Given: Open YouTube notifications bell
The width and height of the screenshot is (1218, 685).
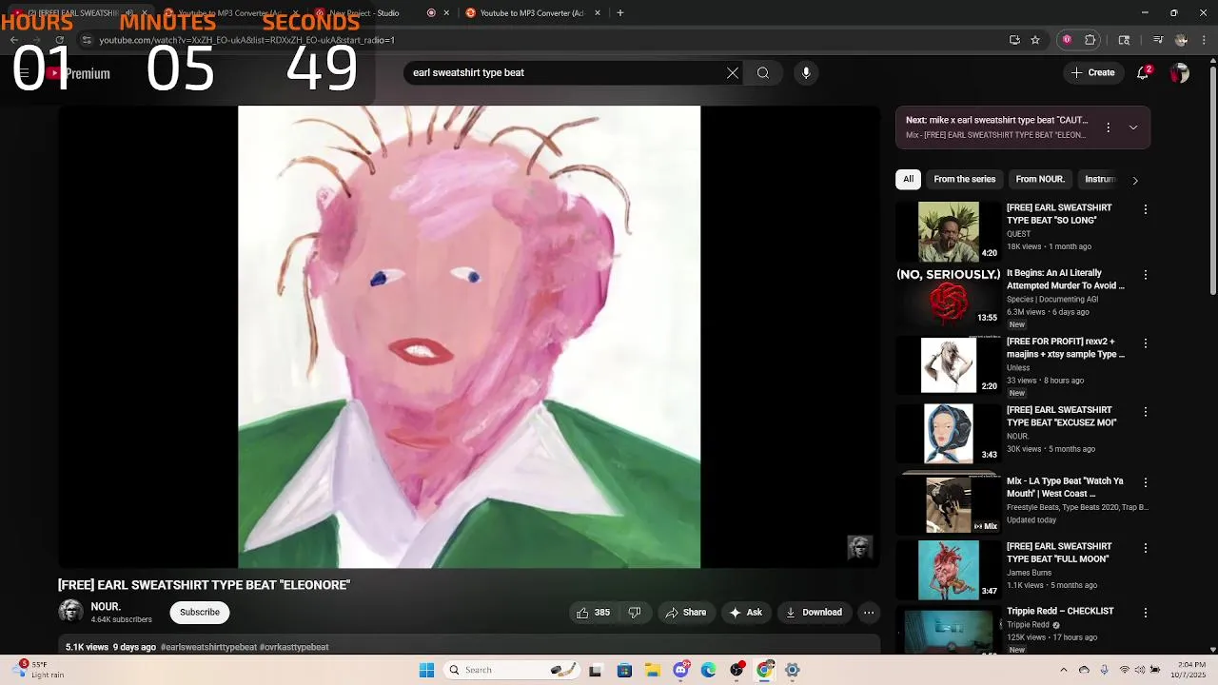Looking at the screenshot, I should point(1144,72).
